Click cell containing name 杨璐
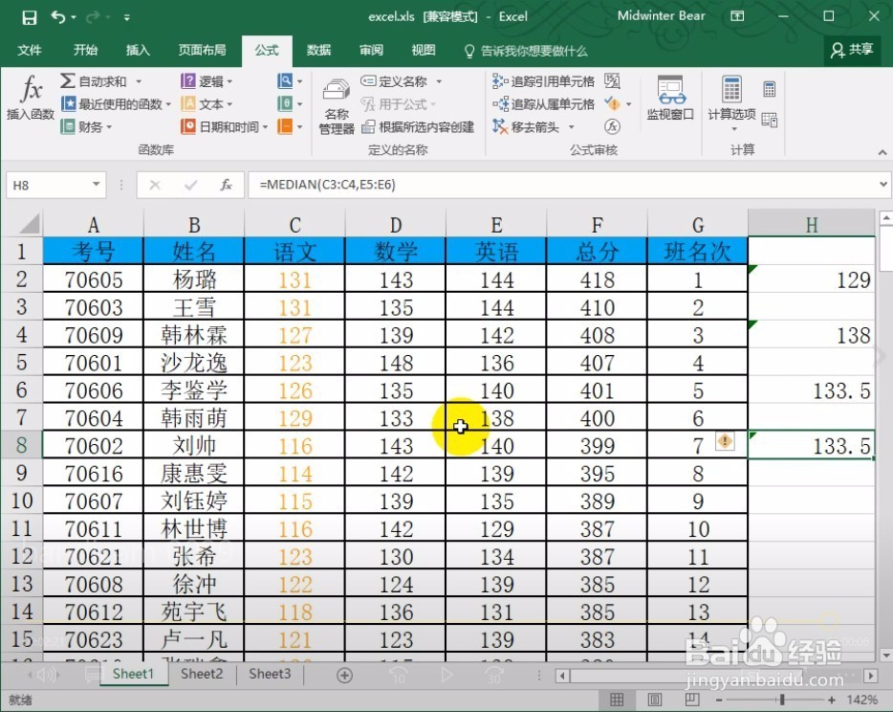 pyautogui.click(x=194, y=279)
